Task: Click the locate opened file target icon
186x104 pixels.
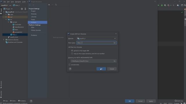Action: point(22,9)
